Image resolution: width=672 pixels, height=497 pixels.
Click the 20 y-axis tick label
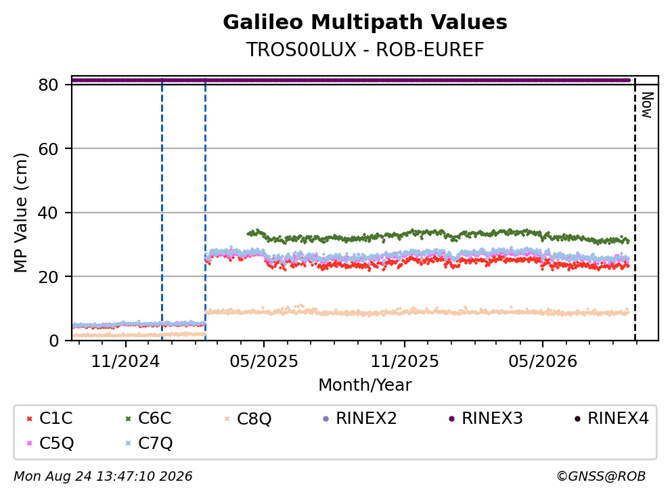pos(48,276)
